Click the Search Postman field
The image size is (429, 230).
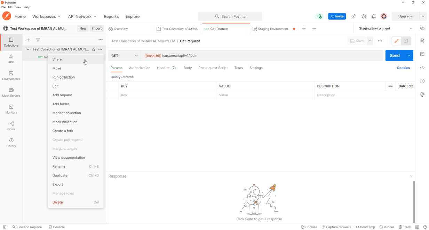230,16
